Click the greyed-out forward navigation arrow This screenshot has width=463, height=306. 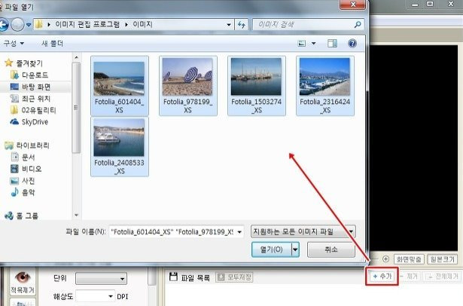pyautogui.click(x=17, y=25)
